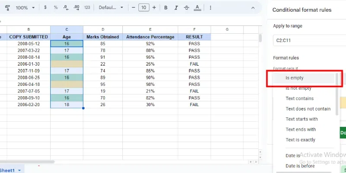
Task: Select column G header
Action: coord(227,29)
